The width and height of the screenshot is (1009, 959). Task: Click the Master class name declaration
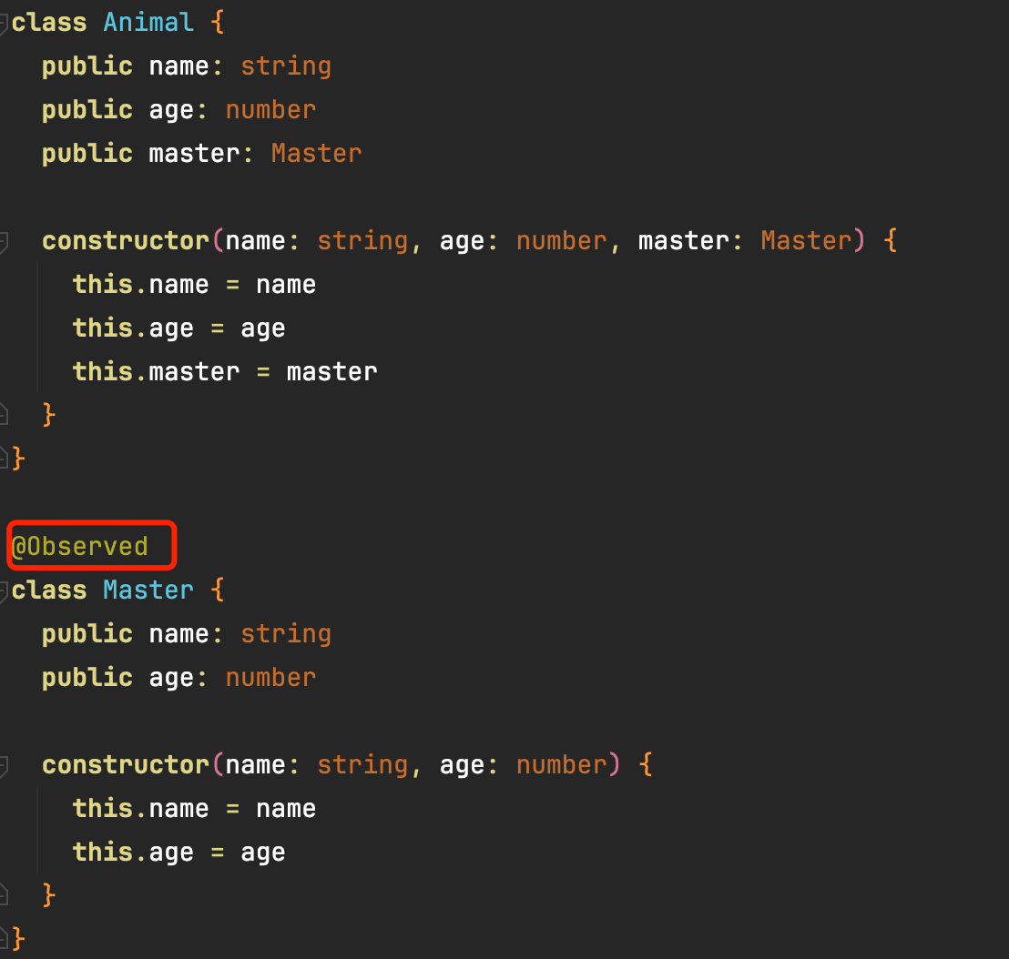pos(148,591)
